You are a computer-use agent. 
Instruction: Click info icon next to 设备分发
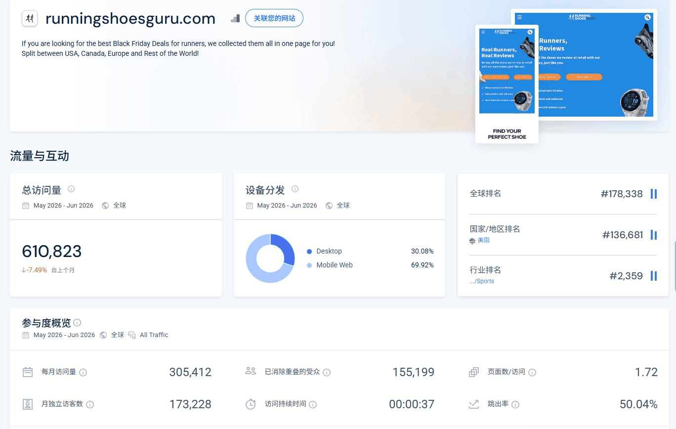tap(295, 189)
